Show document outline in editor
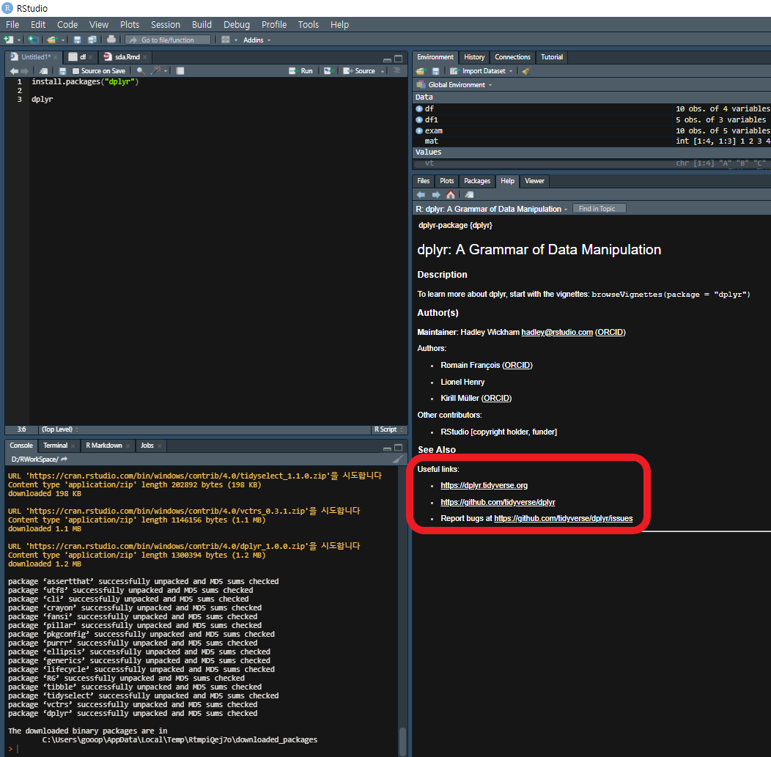This screenshot has width=771, height=757. tap(397, 71)
